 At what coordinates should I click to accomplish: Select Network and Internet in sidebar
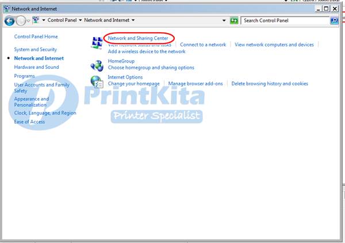click(x=39, y=58)
